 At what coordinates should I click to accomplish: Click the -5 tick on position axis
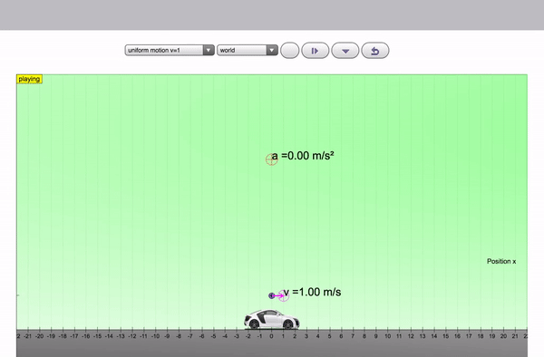213,336
